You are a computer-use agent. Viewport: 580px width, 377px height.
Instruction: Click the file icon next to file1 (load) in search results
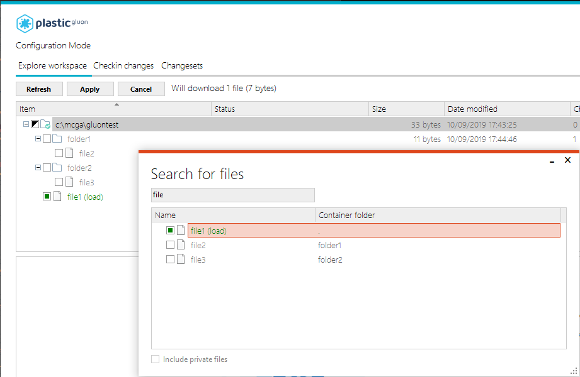[x=181, y=230]
